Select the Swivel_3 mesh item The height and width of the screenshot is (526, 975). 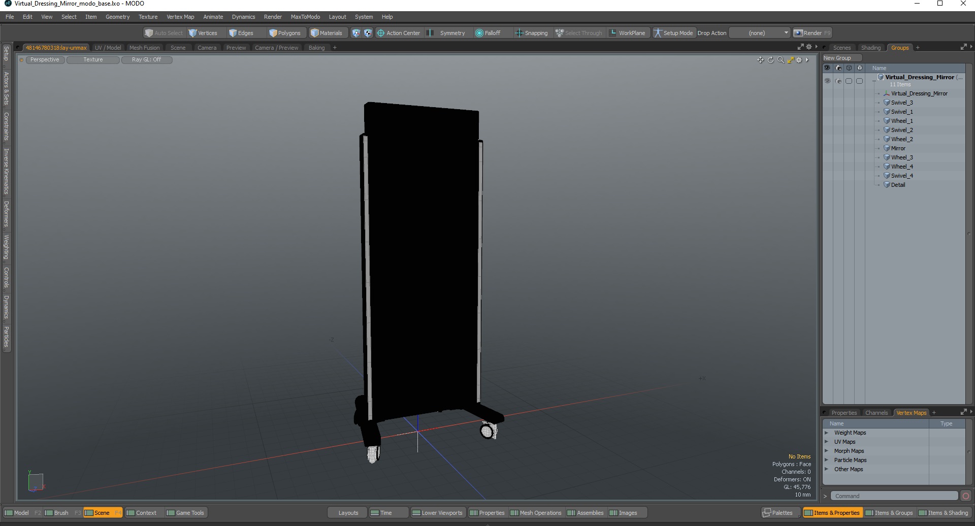pos(901,103)
